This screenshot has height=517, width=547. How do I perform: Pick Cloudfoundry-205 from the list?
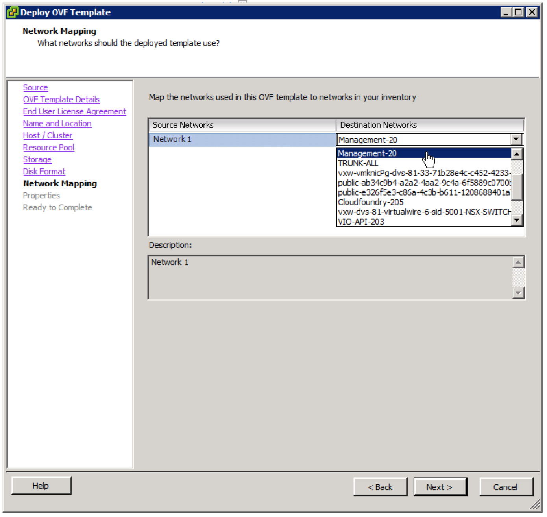[424, 202]
